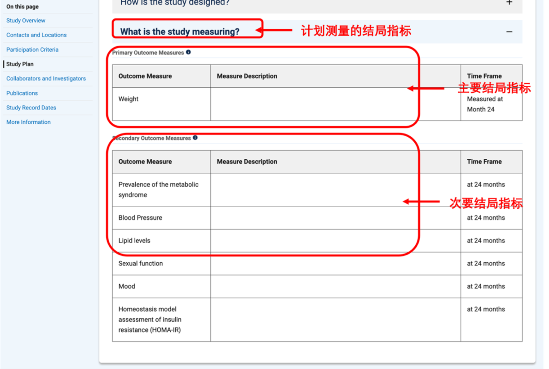Navigate to Publications section
The height and width of the screenshot is (369, 549).
click(x=22, y=93)
